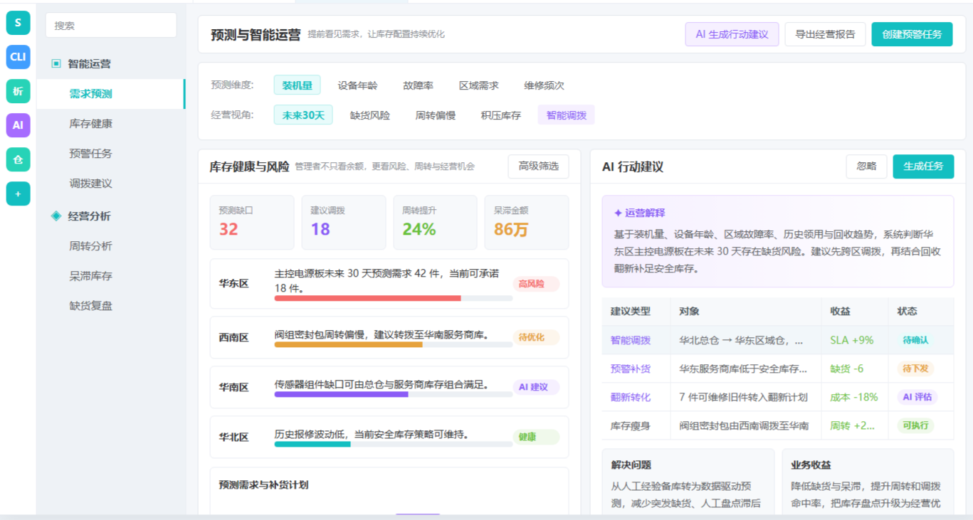Select 故障率 prediction dimension
The width and height of the screenshot is (973, 520).
point(418,85)
